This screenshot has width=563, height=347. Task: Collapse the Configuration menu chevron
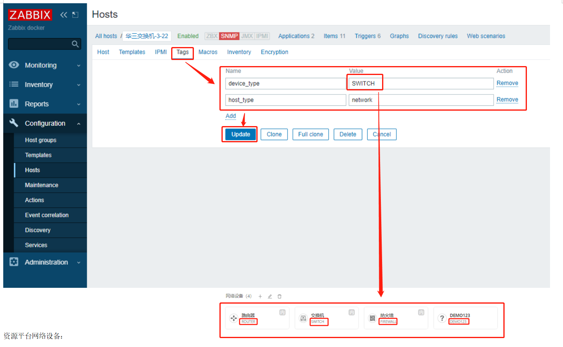pos(79,124)
